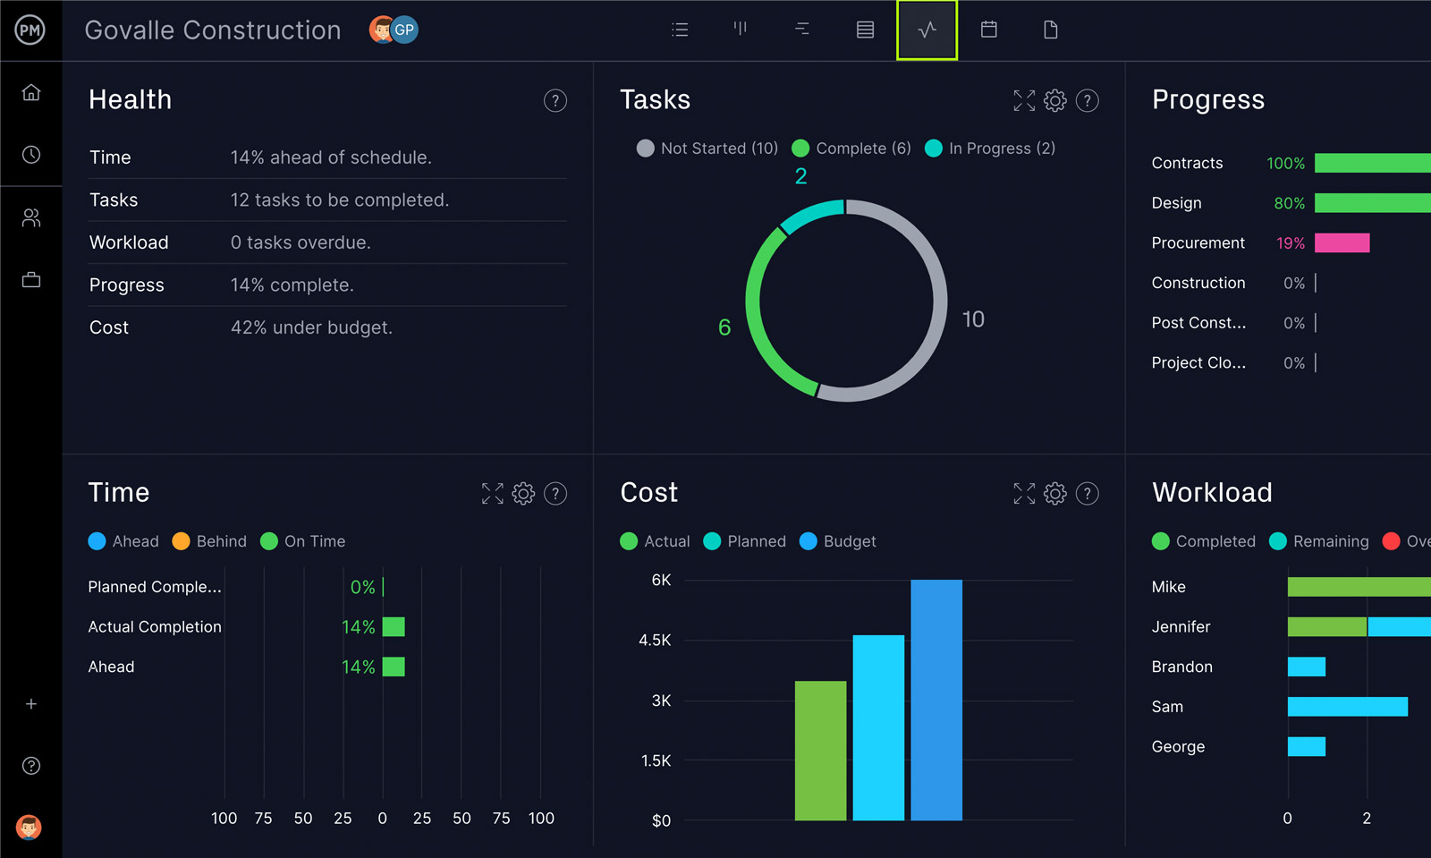This screenshot has width=1431, height=858.
Task: Open the Board view icon
Action: coord(740,30)
